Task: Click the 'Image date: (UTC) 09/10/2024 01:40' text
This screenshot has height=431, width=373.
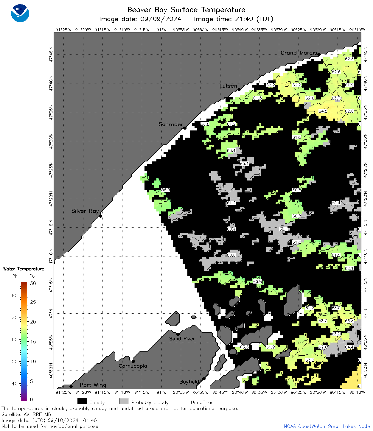Action: pos(49,420)
